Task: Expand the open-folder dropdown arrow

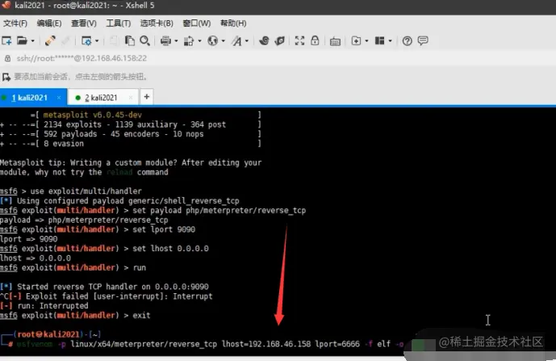Action: click(32, 41)
